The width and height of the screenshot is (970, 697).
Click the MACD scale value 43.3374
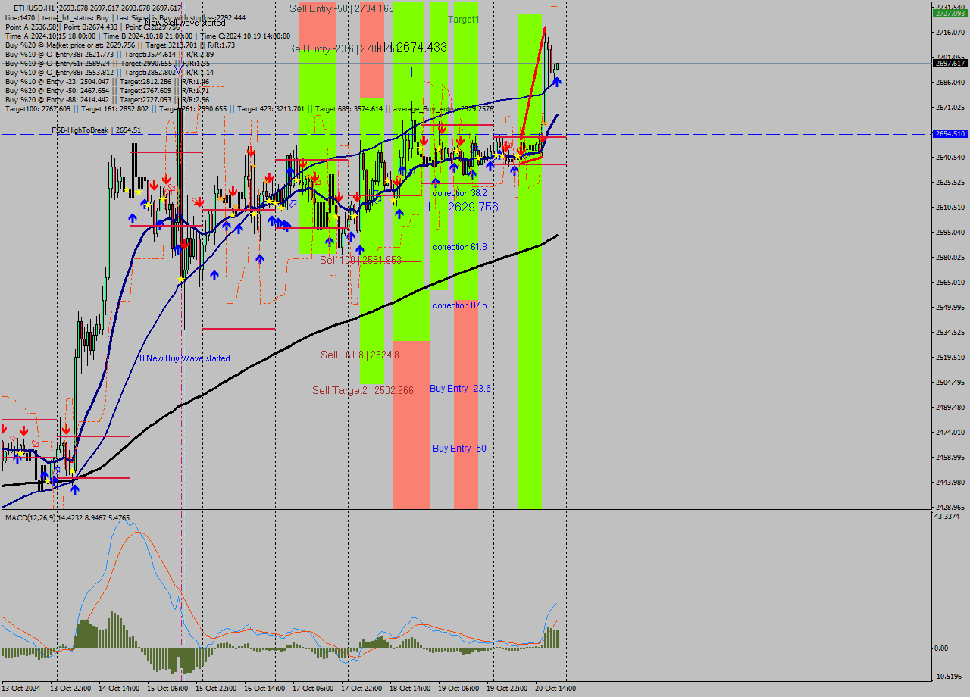pos(947,517)
